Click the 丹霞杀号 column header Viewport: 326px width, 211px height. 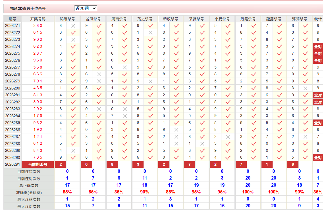(x=248, y=19)
